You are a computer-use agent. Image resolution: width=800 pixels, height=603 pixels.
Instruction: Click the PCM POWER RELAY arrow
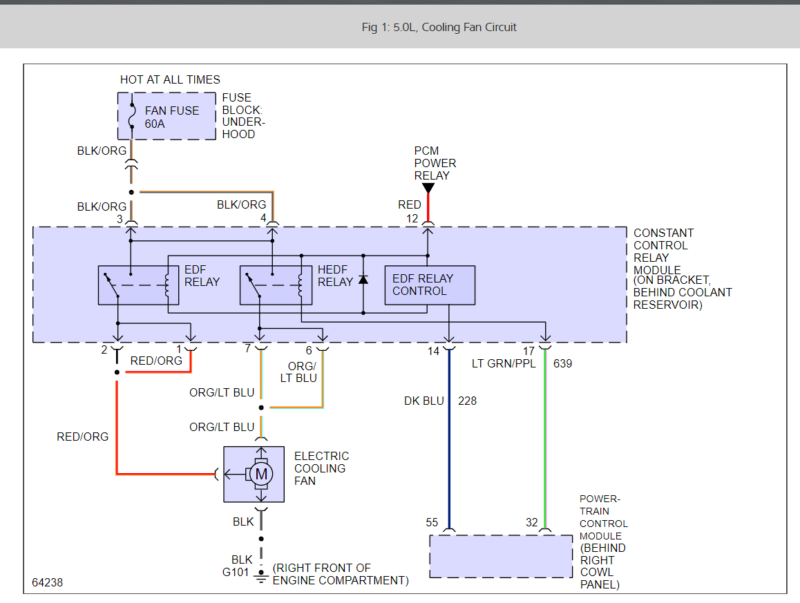click(x=428, y=189)
